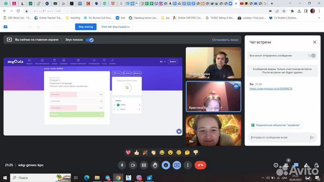Toggle the 'Звук показа' switch

90,40
